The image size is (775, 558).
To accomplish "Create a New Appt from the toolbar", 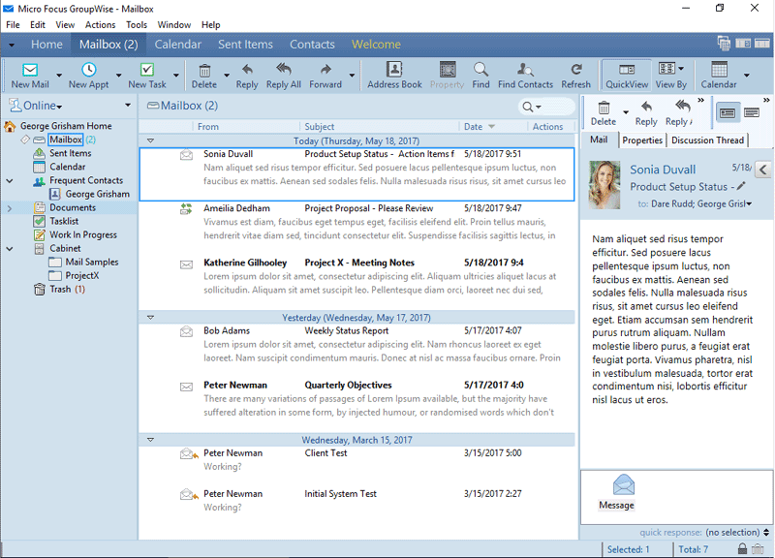I will pos(88,76).
